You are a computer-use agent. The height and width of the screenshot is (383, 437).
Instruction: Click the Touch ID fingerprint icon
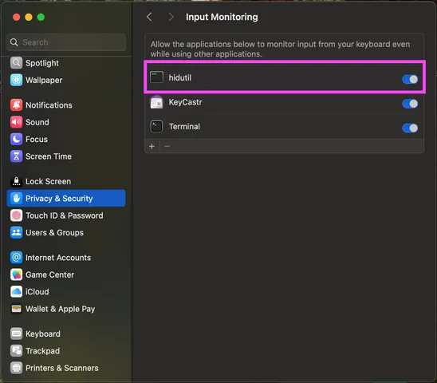[x=16, y=215]
